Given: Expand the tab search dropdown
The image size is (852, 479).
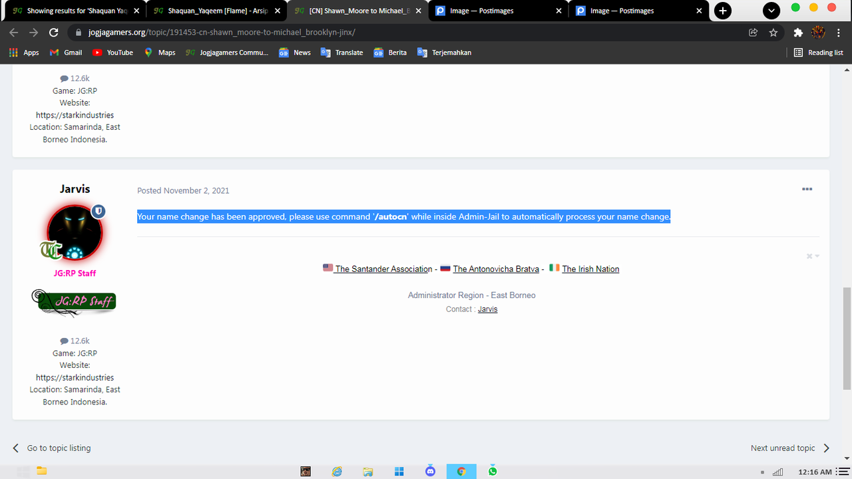Looking at the screenshot, I should (x=771, y=11).
